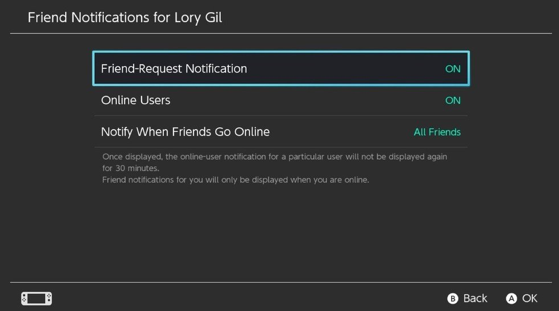Select the Notify When Friends Go Online row
This screenshot has height=311, width=559.
(x=281, y=132)
